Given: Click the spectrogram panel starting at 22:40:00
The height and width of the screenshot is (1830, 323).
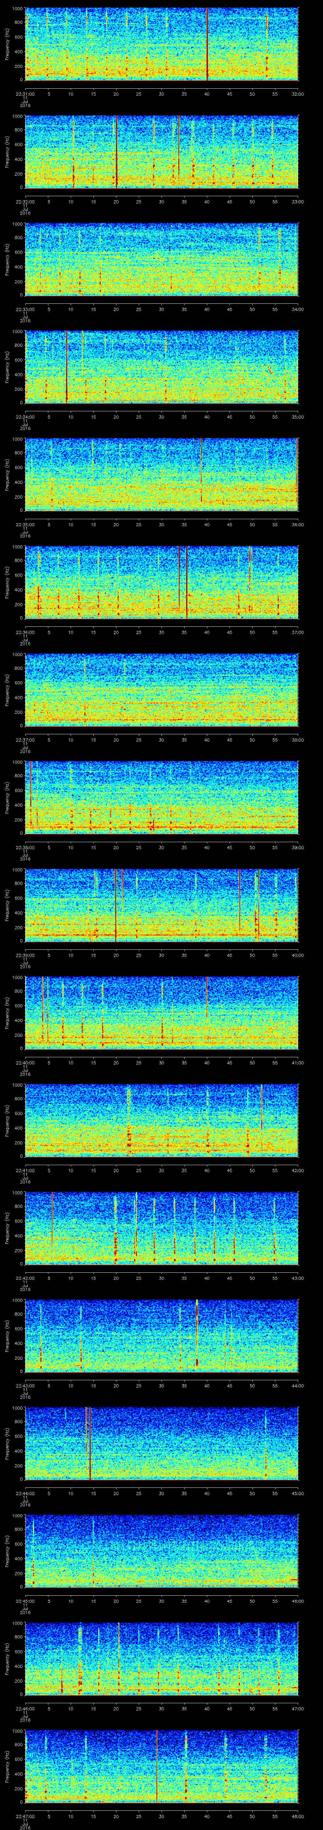Looking at the screenshot, I should coord(162,1013).
